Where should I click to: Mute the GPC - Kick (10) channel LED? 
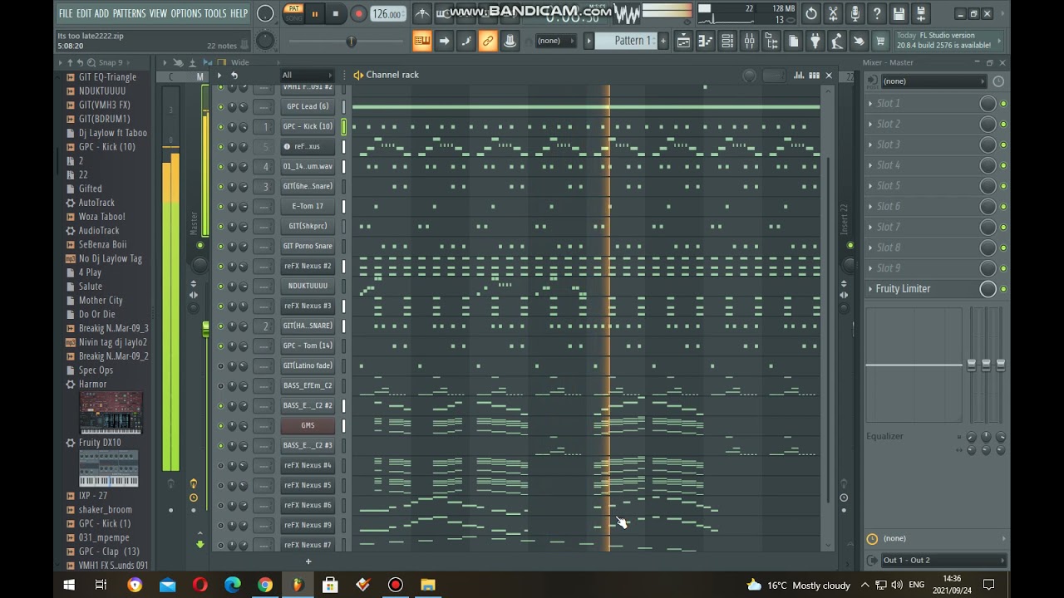tap(220, 126)
